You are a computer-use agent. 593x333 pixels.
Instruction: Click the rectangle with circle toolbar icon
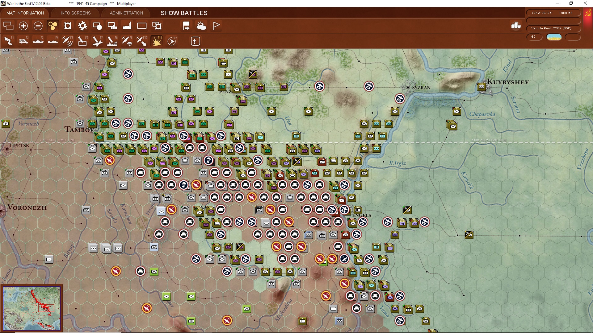coord(97,26)
